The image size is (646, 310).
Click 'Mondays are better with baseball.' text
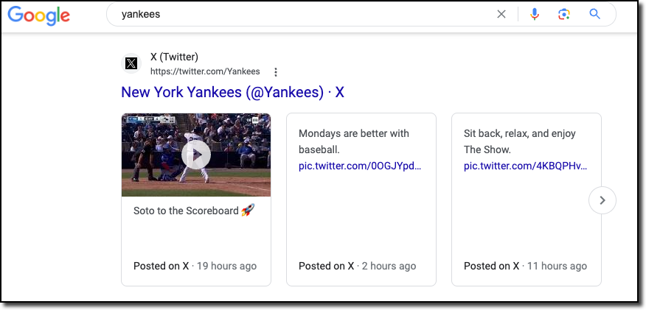354,141
